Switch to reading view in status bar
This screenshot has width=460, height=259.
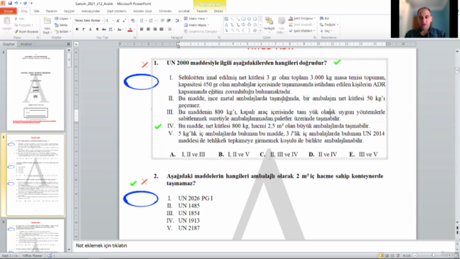click(392, 256)
